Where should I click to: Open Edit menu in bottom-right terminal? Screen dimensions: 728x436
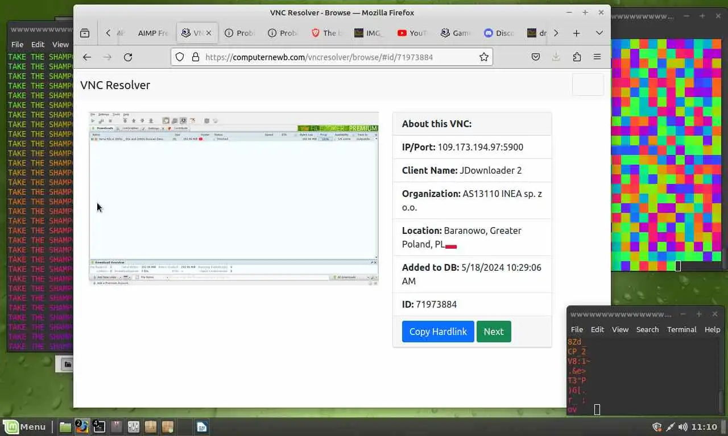(597, 329)
